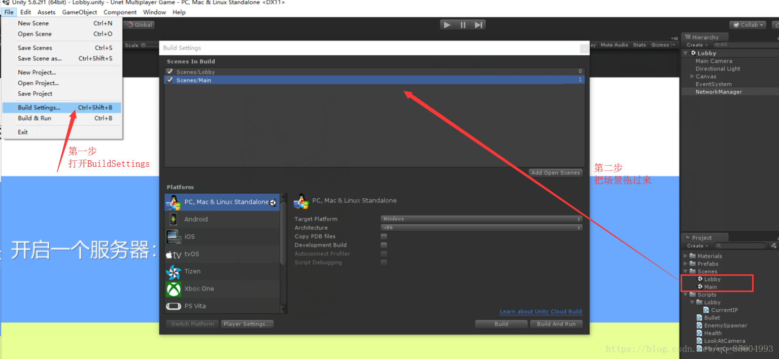Open Player Settings... button
This screenshot has width=779, height=359.
click(x=248, y=324)
